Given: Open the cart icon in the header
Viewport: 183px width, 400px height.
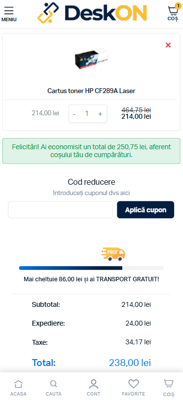Looking at the screenshot, I should (x=173, y=13).
